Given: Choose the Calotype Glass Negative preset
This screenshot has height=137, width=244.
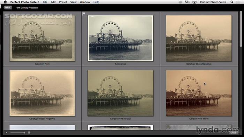Looking at the screenshot, I should pyautogui.click(x=199, y=38).
